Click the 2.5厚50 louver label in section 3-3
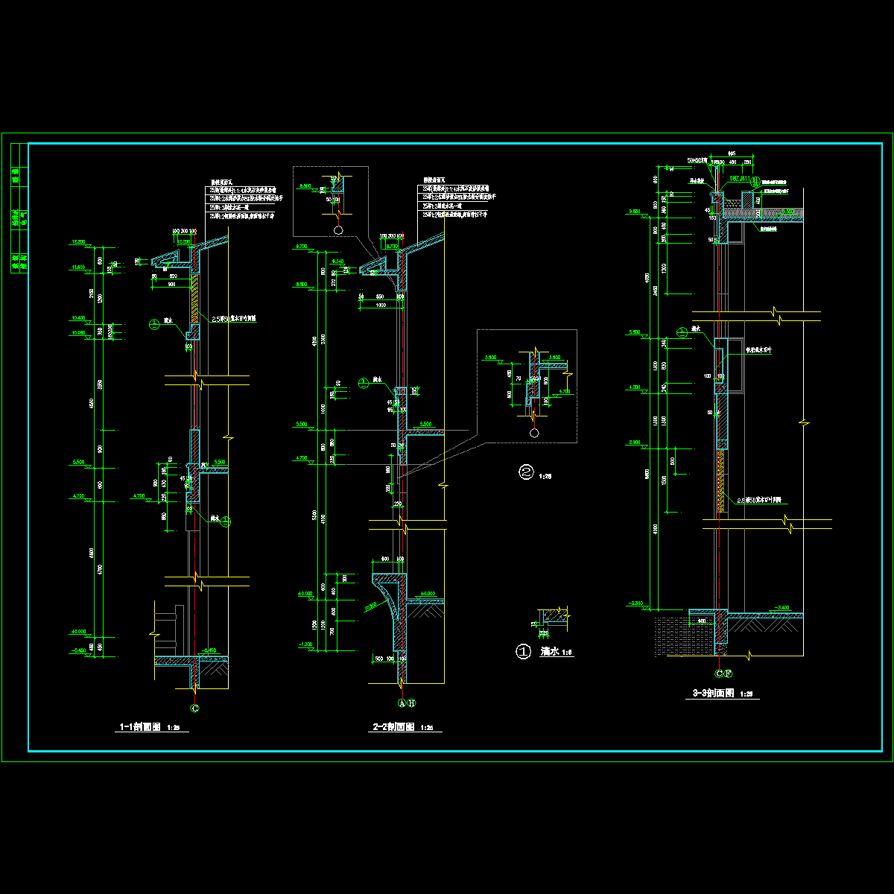894x894 pixels. 759,501
